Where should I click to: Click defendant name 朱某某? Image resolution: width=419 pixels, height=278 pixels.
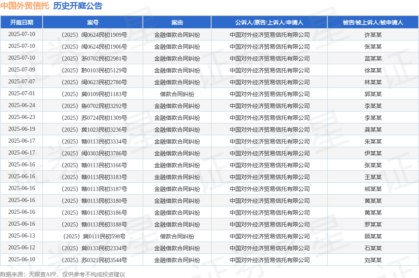[373, 141]
